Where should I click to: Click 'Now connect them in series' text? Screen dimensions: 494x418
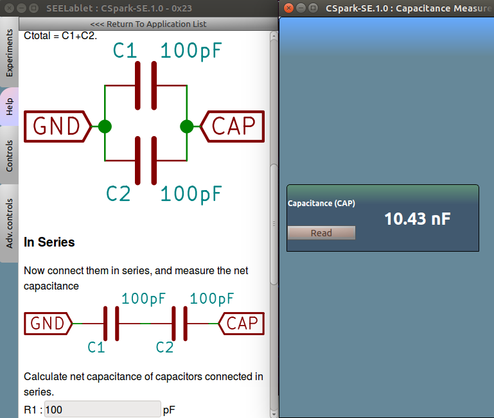click(x=136, y=278)
